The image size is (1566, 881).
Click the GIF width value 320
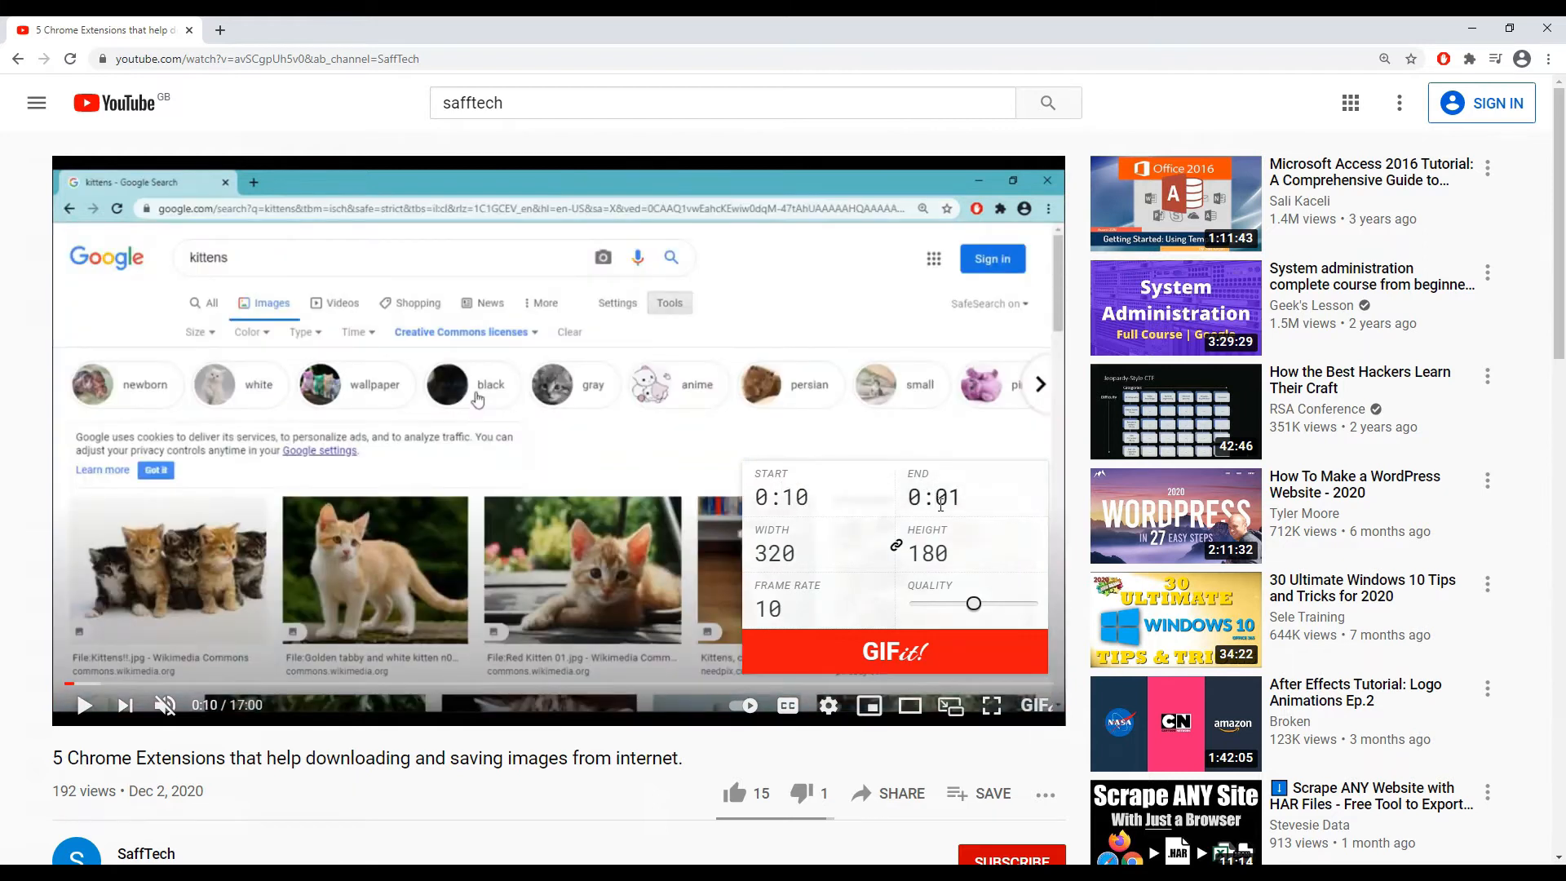[775, 553]
